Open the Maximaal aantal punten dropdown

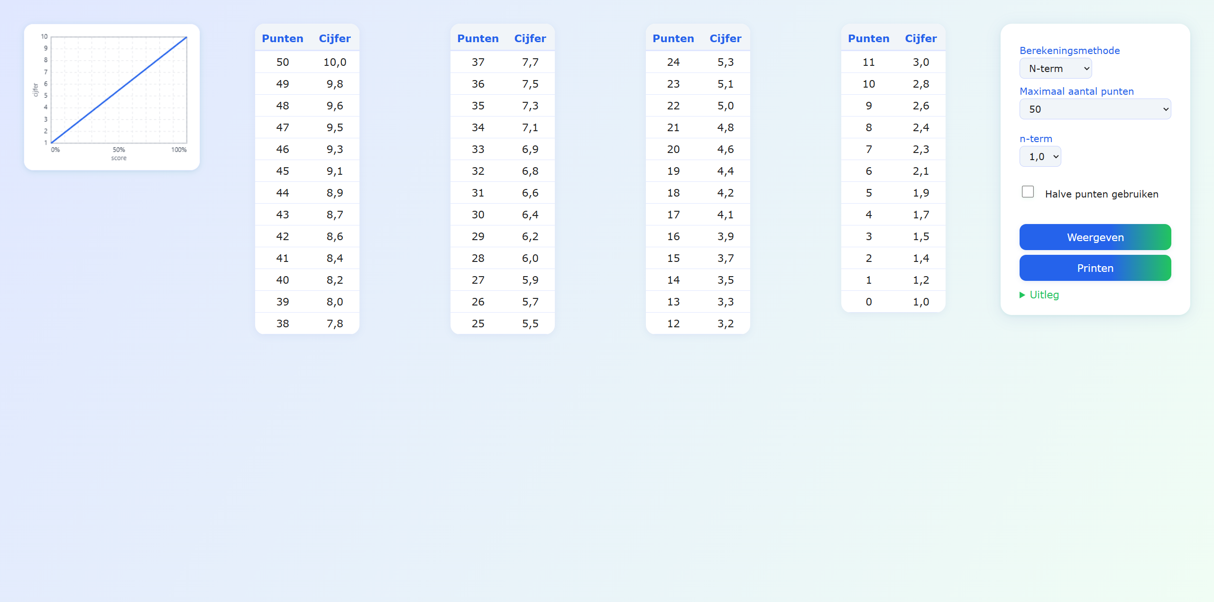coord(1094,109)
